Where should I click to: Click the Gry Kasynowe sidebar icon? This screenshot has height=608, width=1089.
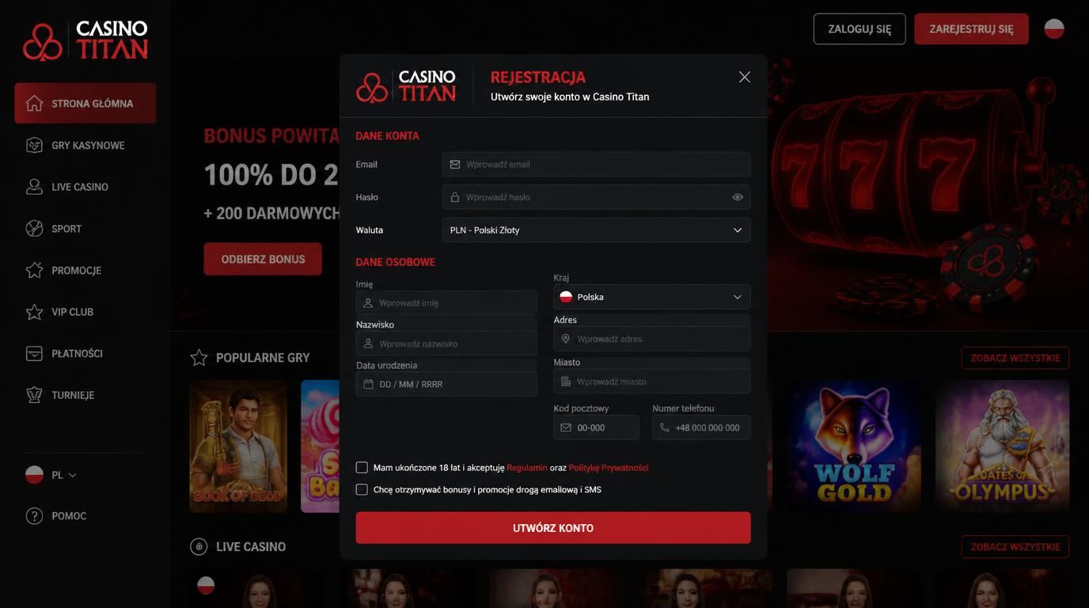point(34,145)
